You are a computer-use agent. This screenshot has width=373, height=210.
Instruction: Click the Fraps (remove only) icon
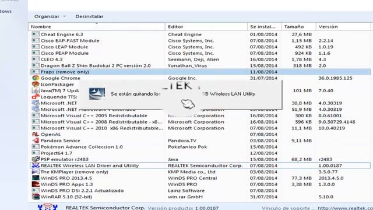pos(36,72)
